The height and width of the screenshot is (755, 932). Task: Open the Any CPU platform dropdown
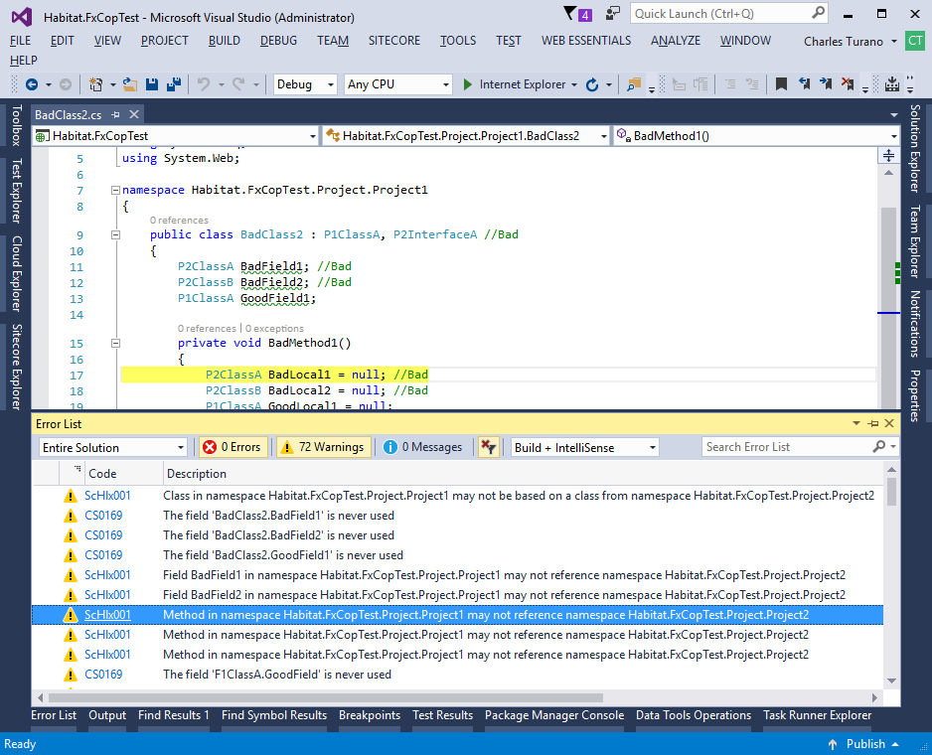[x=397, y=85]
